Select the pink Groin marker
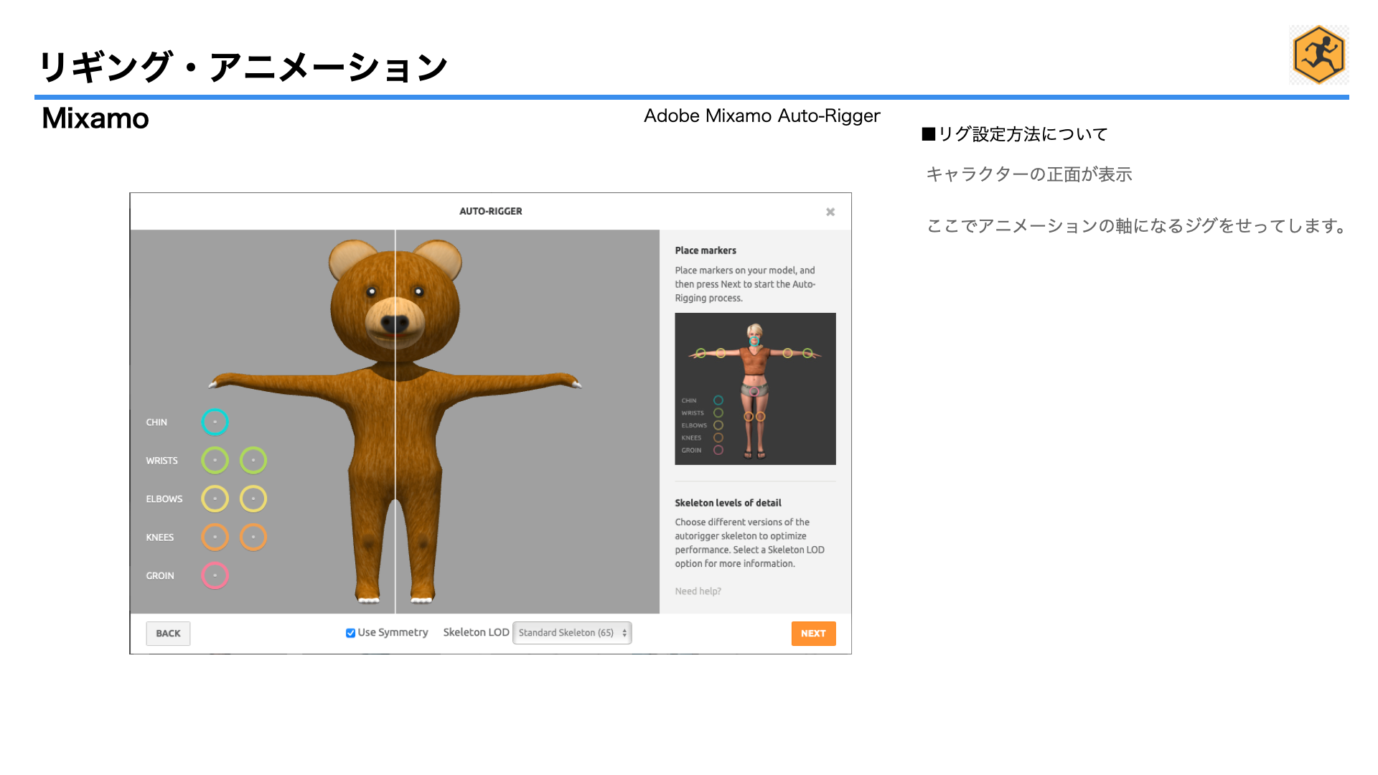Viewport: 1378px width, 775px height. click(215, 576)
